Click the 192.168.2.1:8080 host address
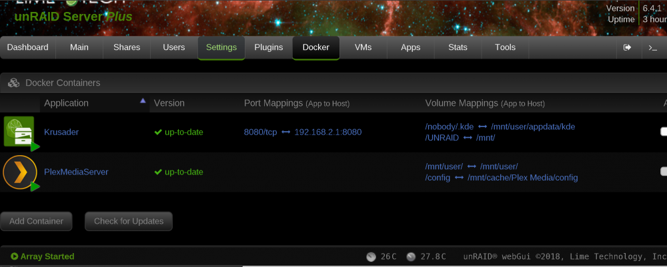 pyautogui.click(x=328, y=132)
